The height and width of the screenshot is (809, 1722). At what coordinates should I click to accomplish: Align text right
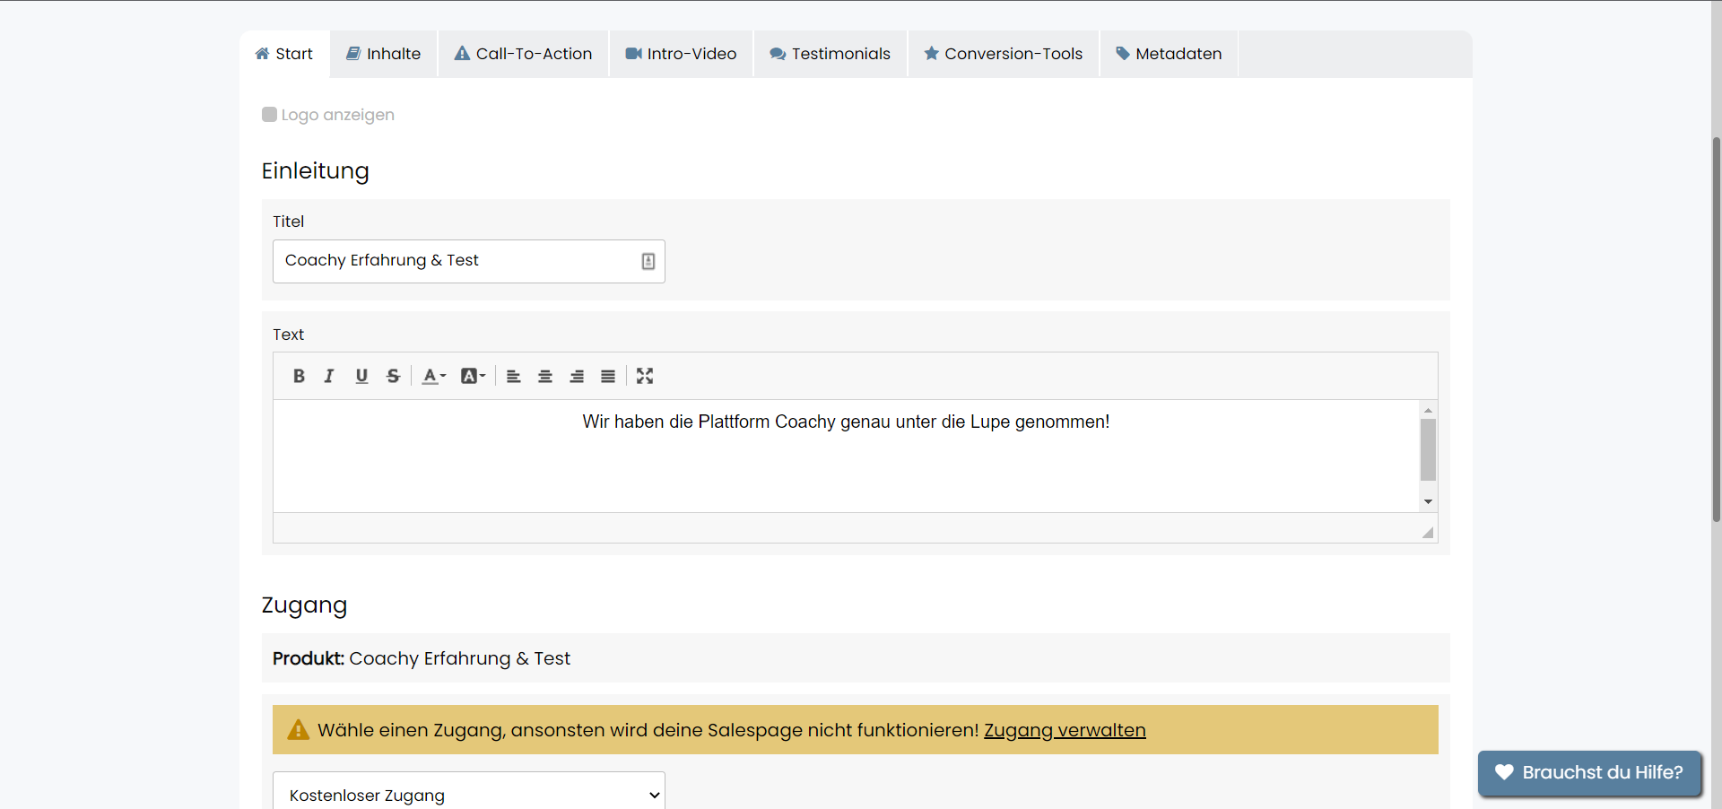[x=577, y=376]
